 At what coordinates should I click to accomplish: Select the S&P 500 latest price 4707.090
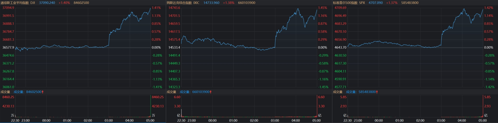click(x=375, y=3)
